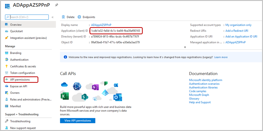Click the Expose an API cloud icon
Viewport: 263px width, 131px height.
[x=7, y=86]
